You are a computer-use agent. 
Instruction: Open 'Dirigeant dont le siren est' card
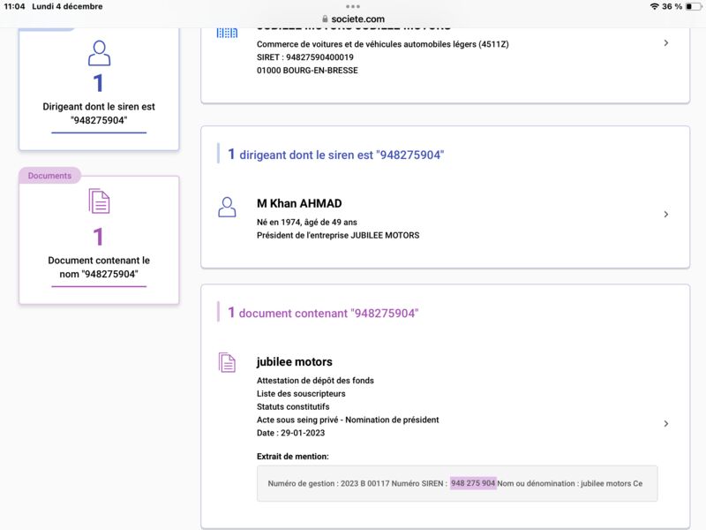point(99,89)
